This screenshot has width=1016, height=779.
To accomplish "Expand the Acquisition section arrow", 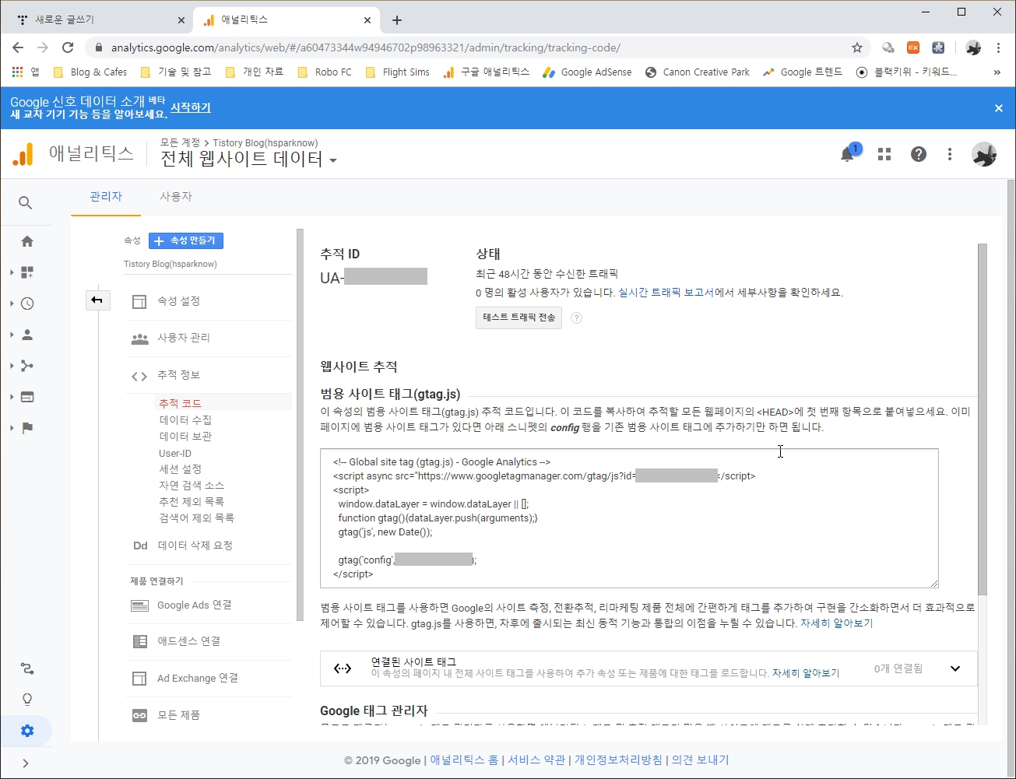I will coord(12,366).
